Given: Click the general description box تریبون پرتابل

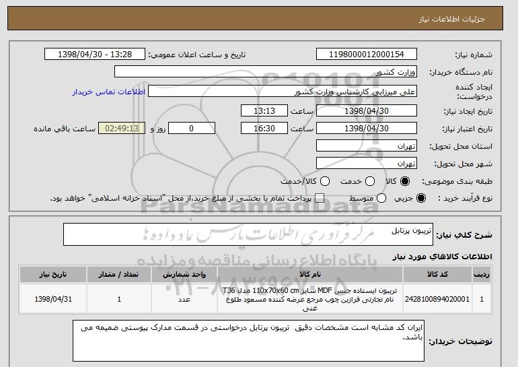Looking at the screenshot, I should pyautogui.click(x=248, y=234).
